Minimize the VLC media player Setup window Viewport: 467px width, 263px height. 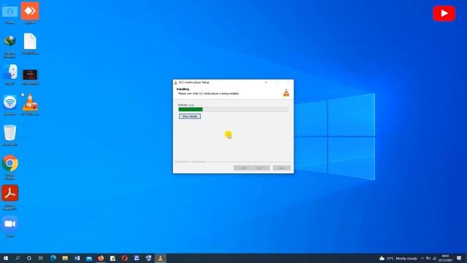point(266,83)
